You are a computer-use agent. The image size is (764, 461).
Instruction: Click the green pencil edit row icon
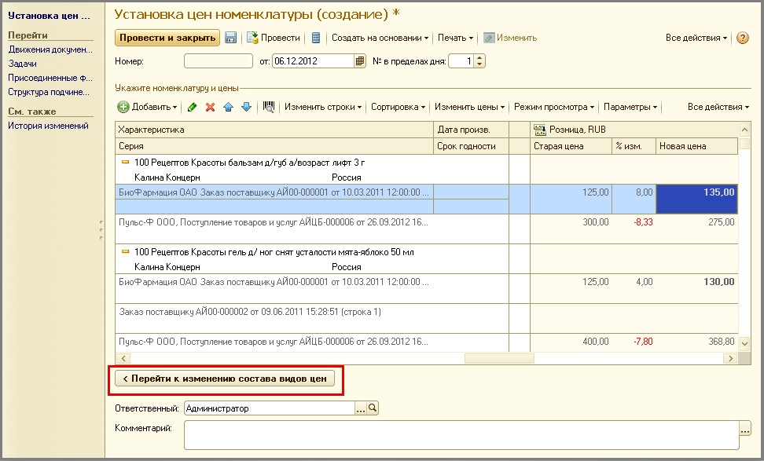tap(192, 107)
